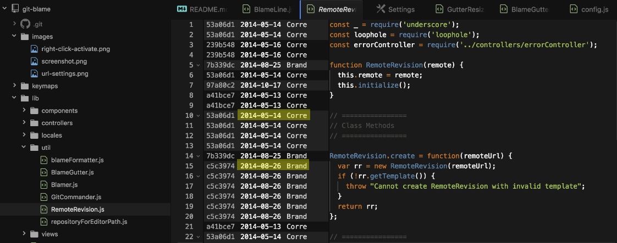Viewport: 617px width, 243px height.
Task: Click the components folder icon
Action: tap(34, 111)
